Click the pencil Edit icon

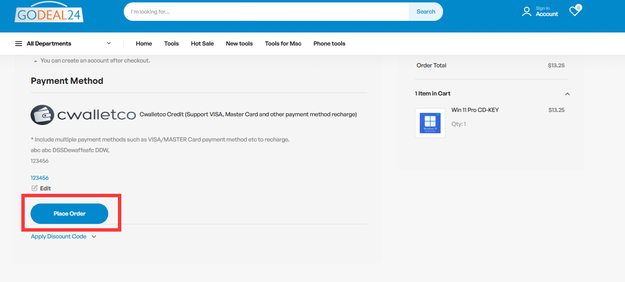(34, 188)
